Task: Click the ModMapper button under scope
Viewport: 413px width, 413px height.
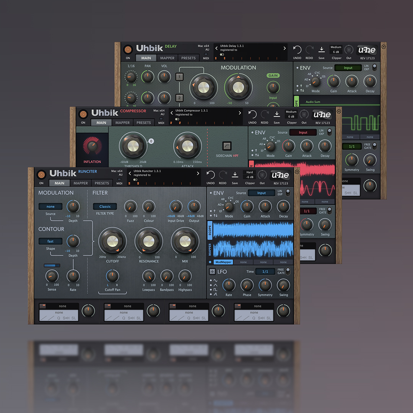Action: [223, 262]
